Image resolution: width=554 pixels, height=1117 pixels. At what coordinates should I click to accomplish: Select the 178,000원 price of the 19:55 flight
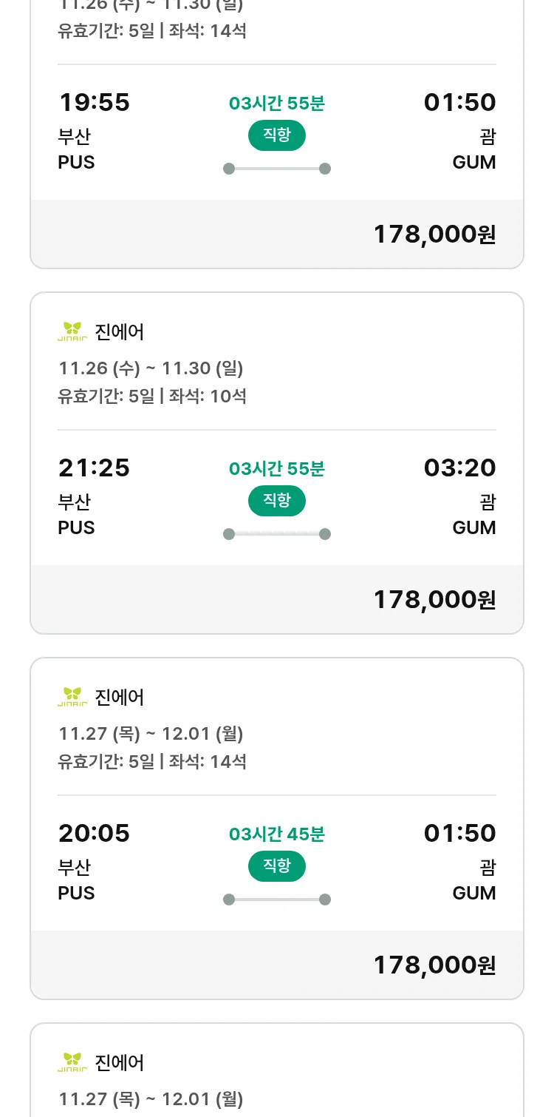coord(434,234)
